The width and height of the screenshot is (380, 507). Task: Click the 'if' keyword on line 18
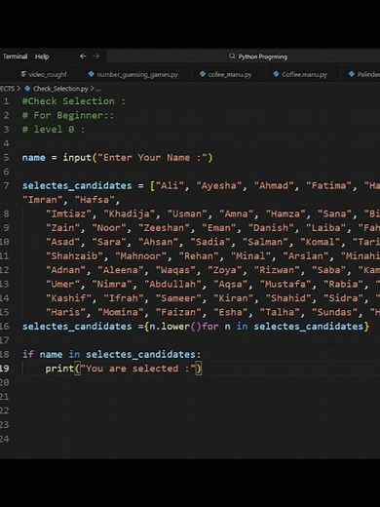pos(28,354)
